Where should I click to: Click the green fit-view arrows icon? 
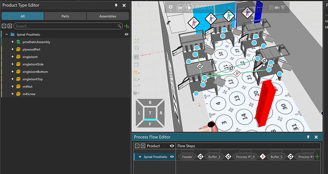pos(136,40)
